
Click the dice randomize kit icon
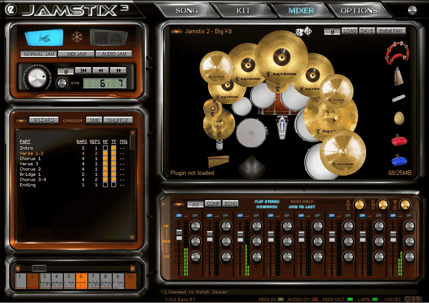point(304,31)
